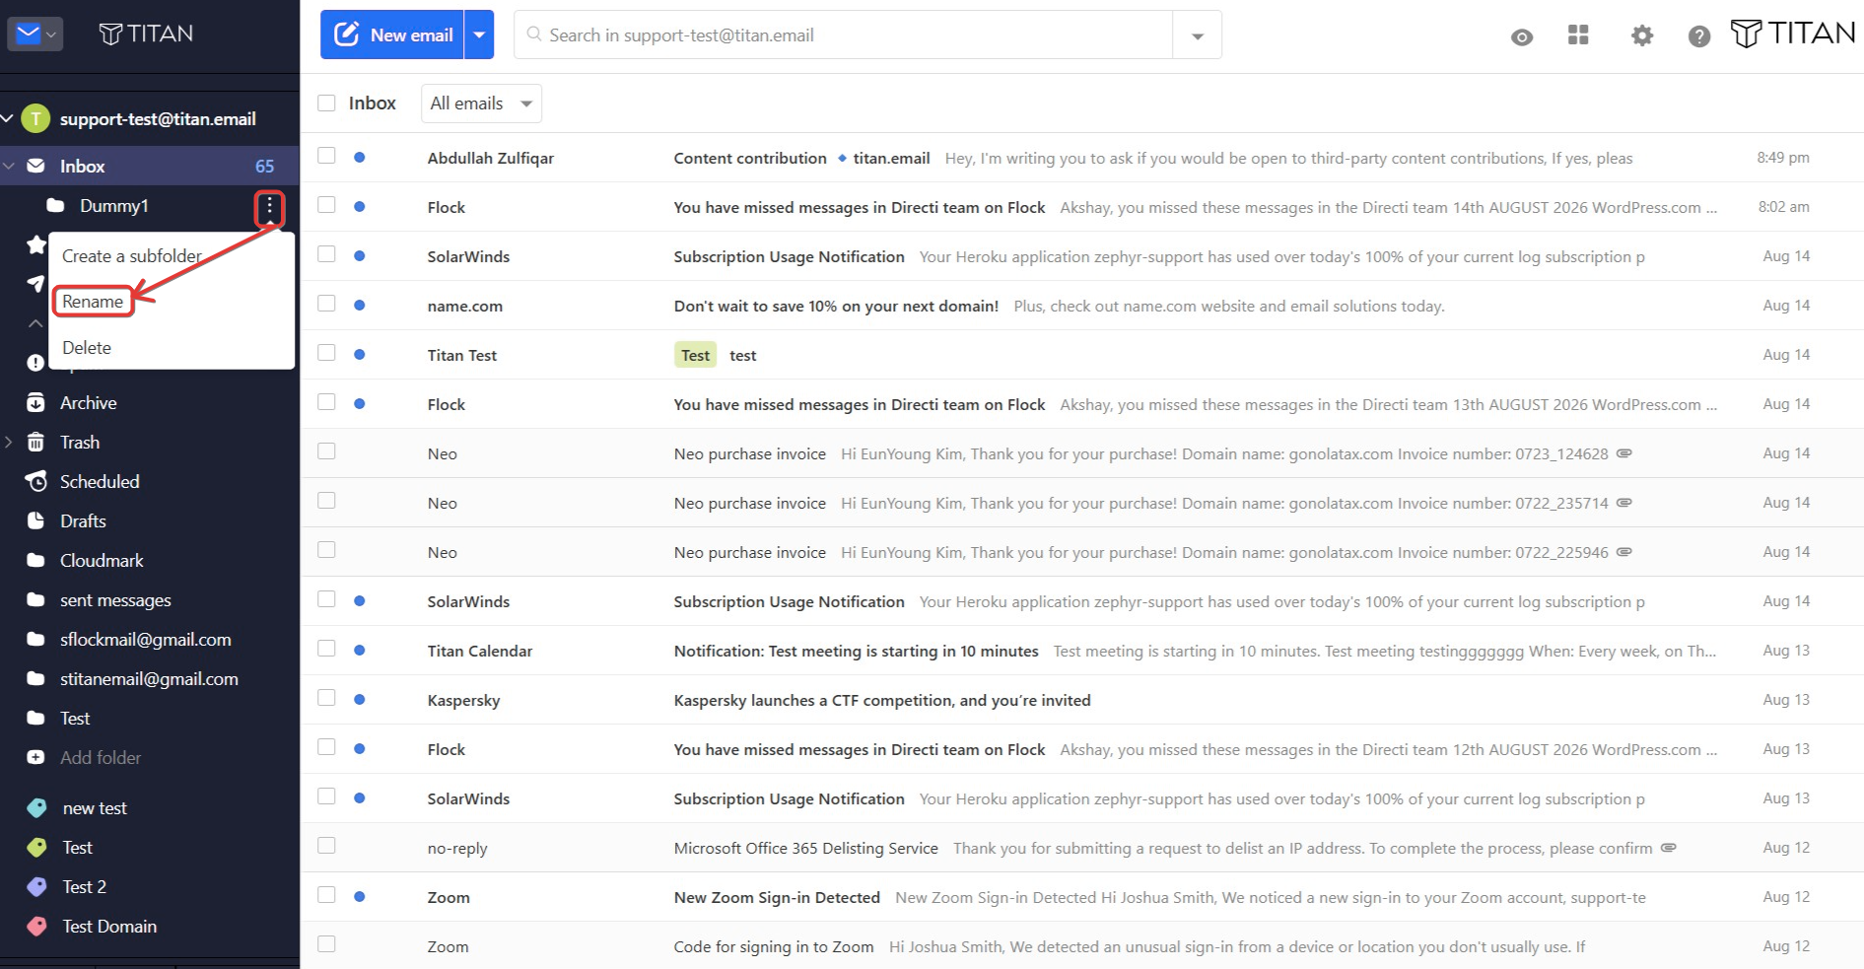Open the Microsoft Office 365 Delisting Service email
Viewport: 1864px width, 969px height.
coord(806,848)
